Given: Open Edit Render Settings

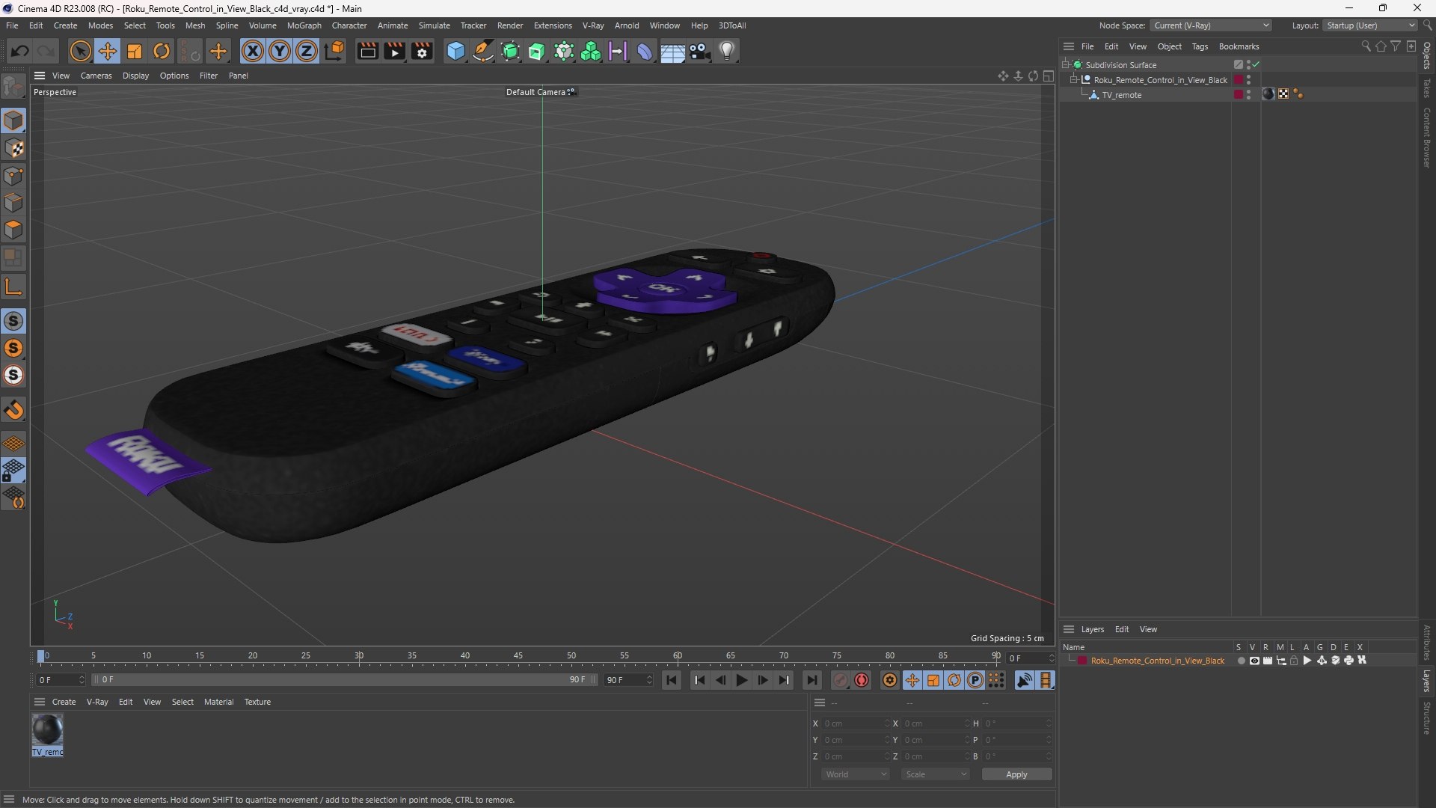Looking at the screenshot, I should pyautogui.click(x=422, y=51).
